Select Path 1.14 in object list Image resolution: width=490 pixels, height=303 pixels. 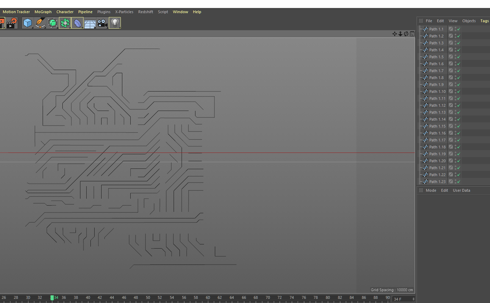pos(437,119)
